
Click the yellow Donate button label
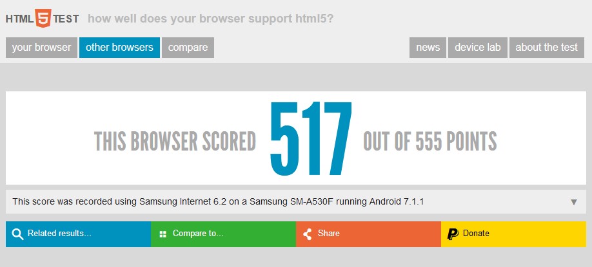[476, 234]
